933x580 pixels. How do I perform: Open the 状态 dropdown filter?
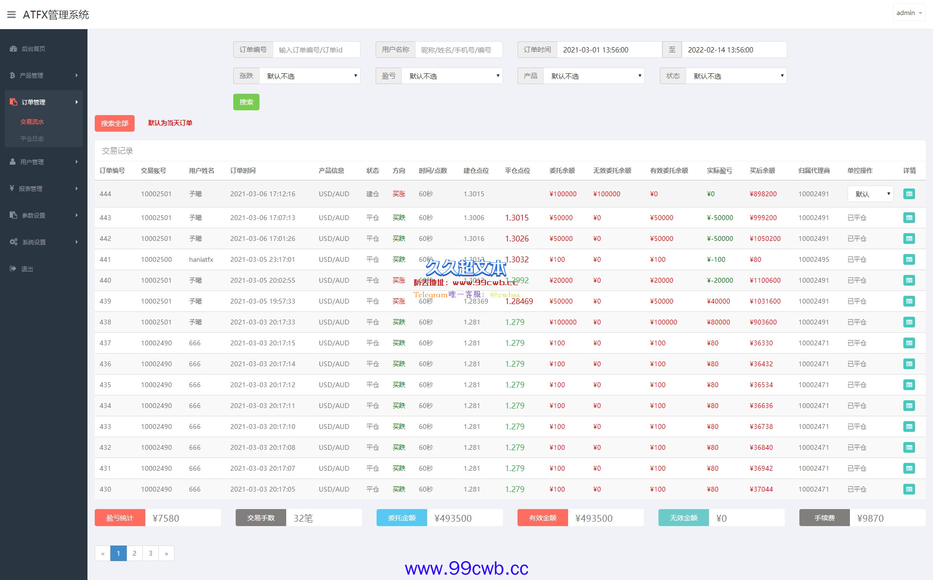pos(737,76)
